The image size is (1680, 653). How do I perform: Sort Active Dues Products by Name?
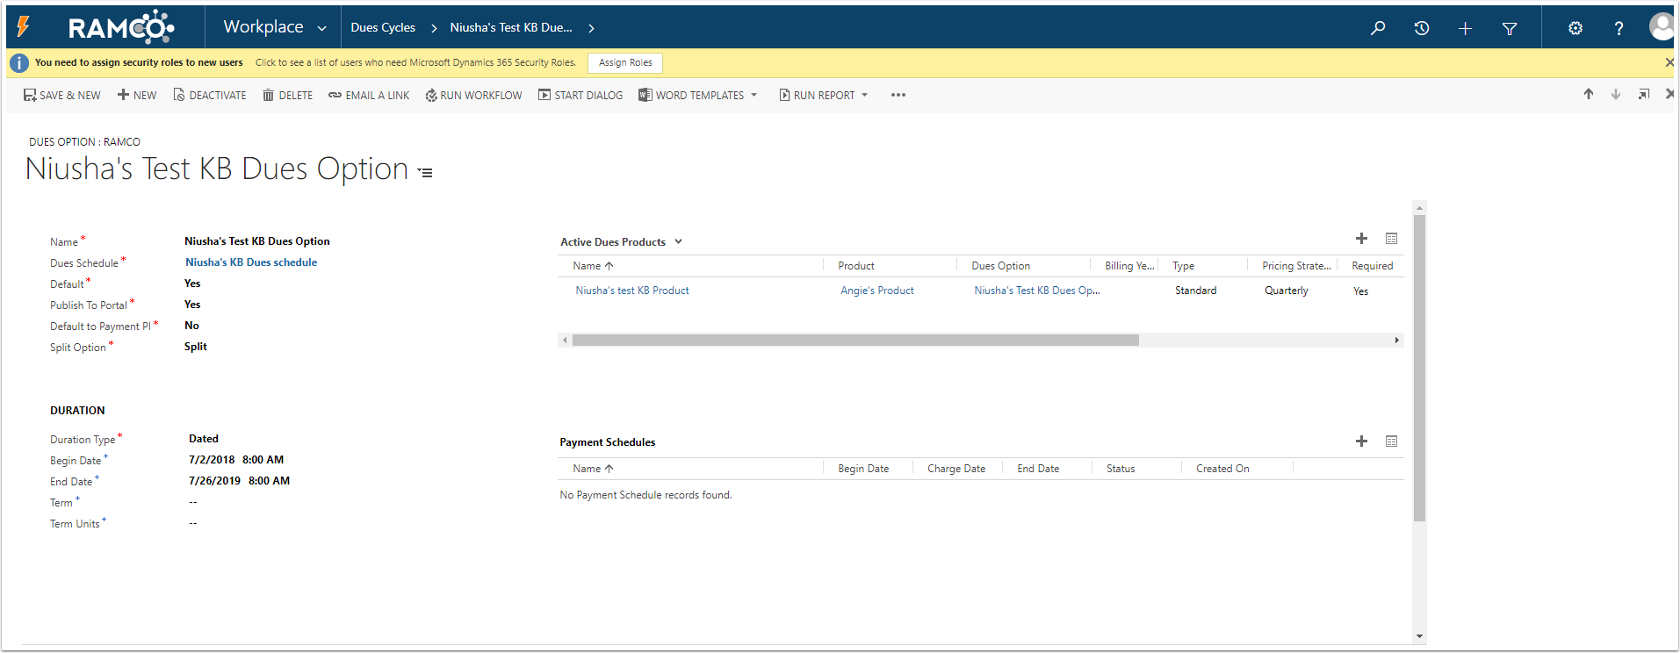pos(593,266)
